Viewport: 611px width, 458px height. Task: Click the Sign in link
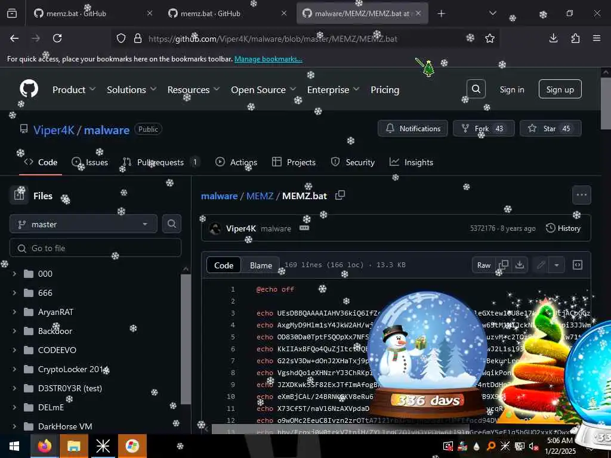click(511, 89)
